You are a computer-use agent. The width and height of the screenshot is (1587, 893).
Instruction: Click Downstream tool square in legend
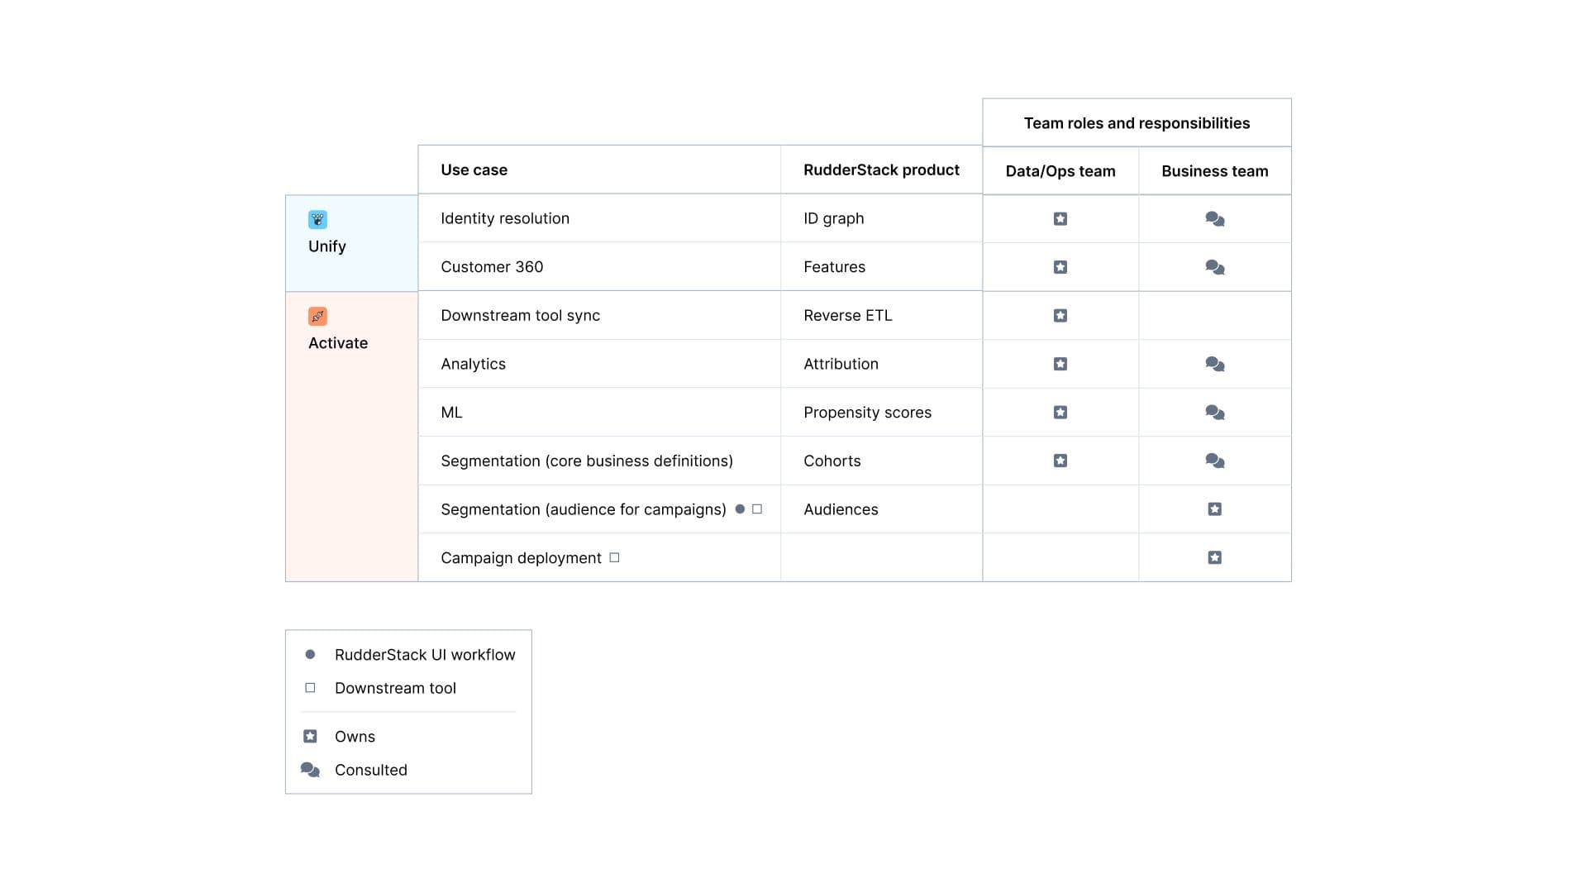[310, 688]
